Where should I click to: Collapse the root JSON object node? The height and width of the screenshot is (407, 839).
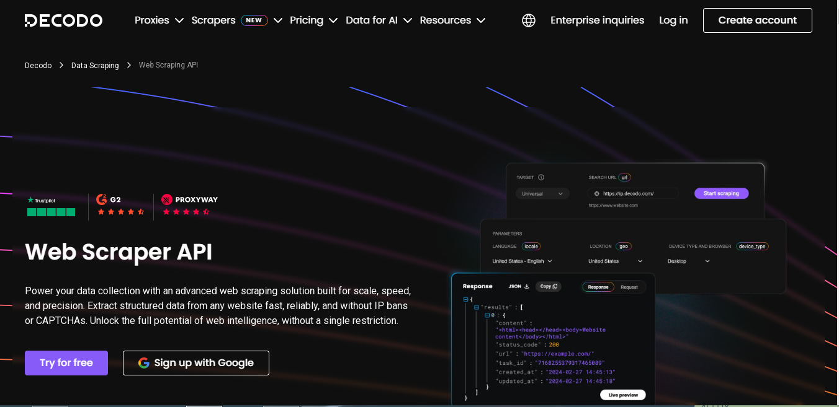(x=465, y=299)
